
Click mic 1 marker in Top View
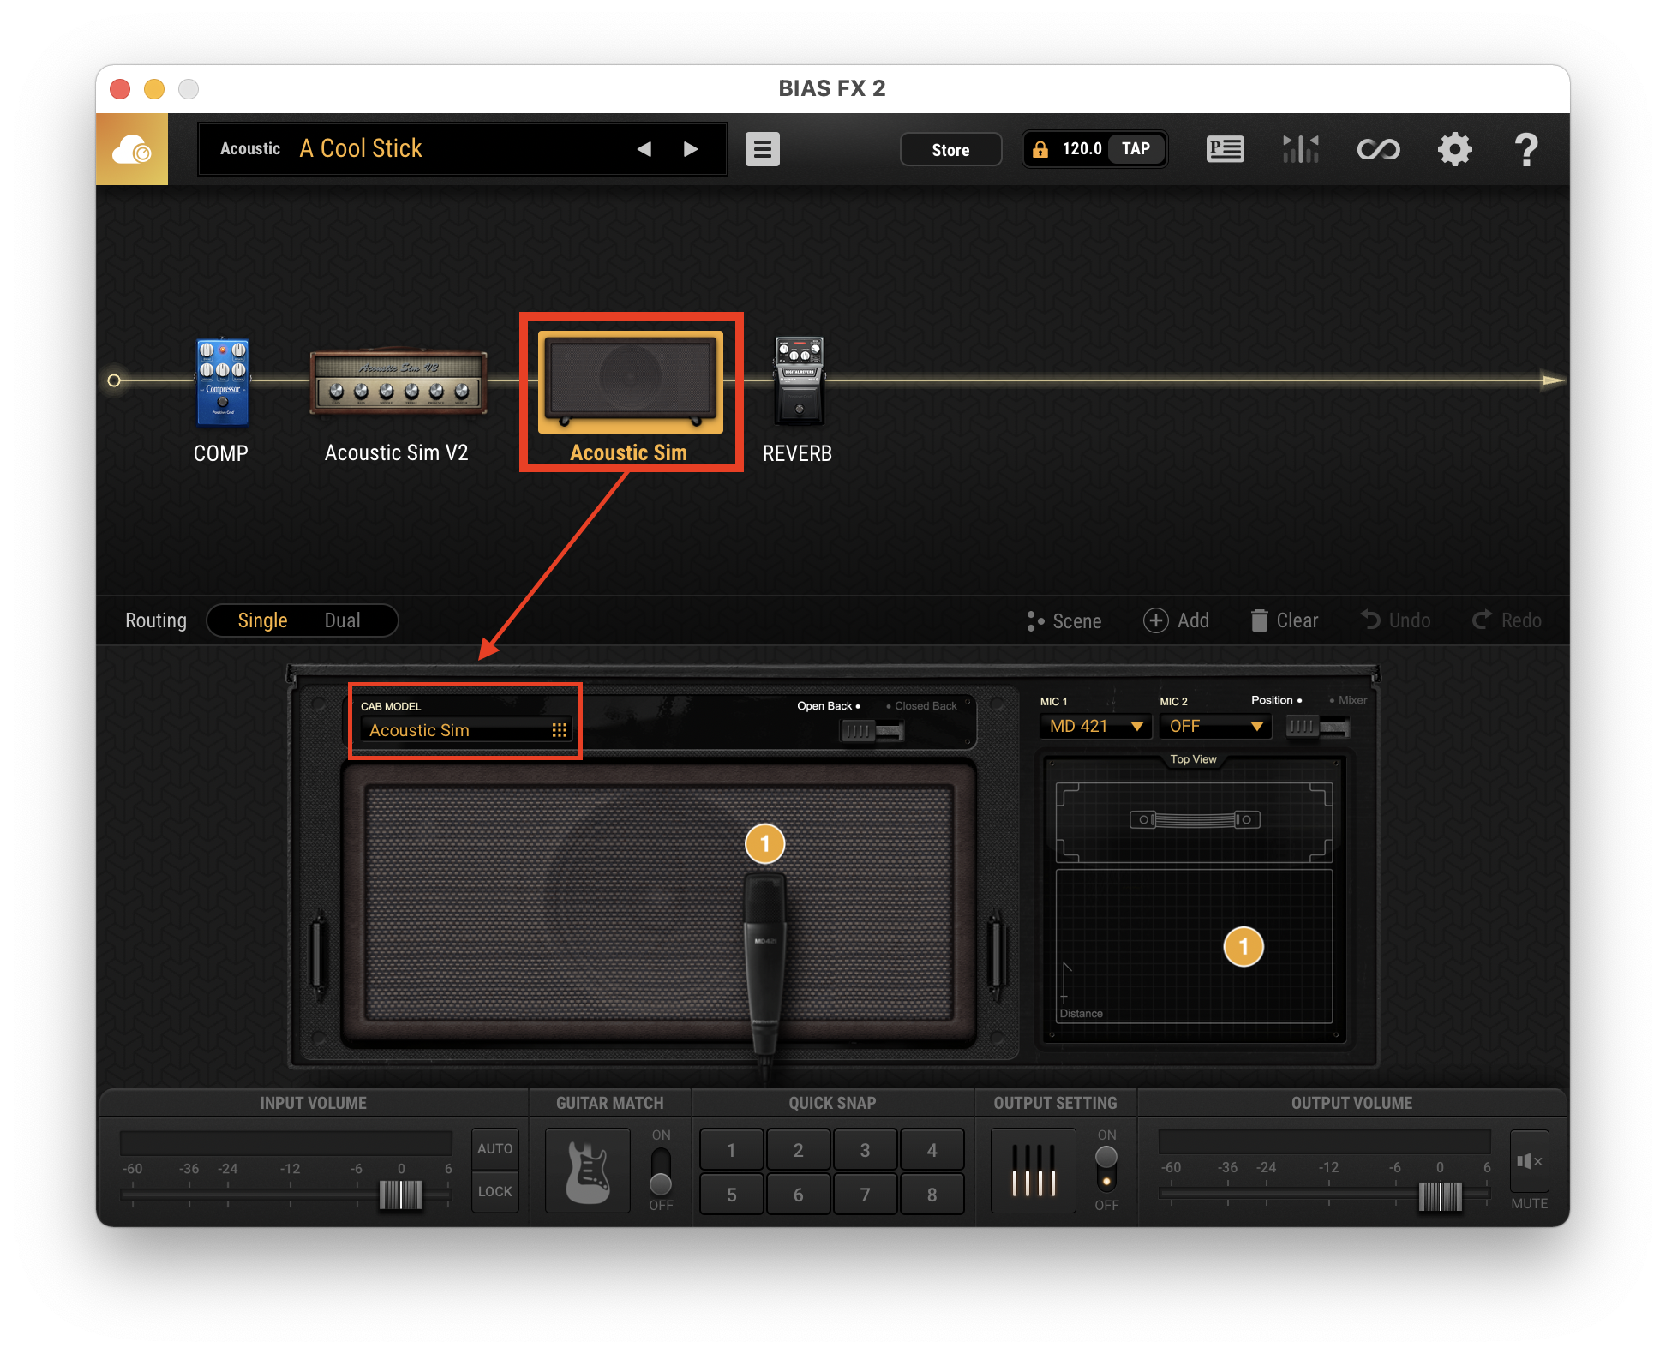tap(1244, 947)
